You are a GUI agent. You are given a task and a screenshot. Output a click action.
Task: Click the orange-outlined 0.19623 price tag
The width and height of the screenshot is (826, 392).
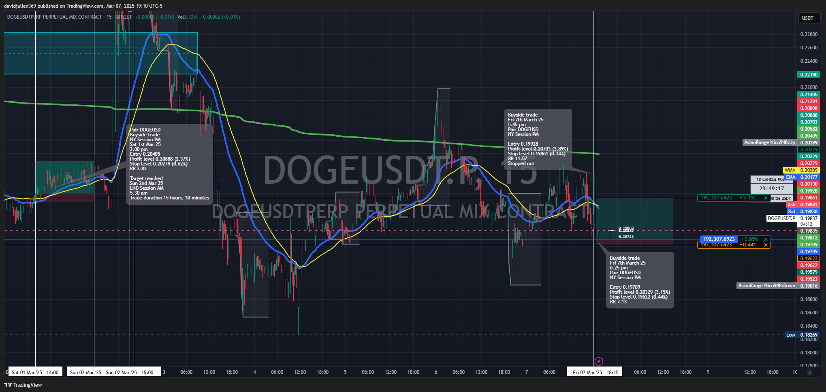point(809,259)
